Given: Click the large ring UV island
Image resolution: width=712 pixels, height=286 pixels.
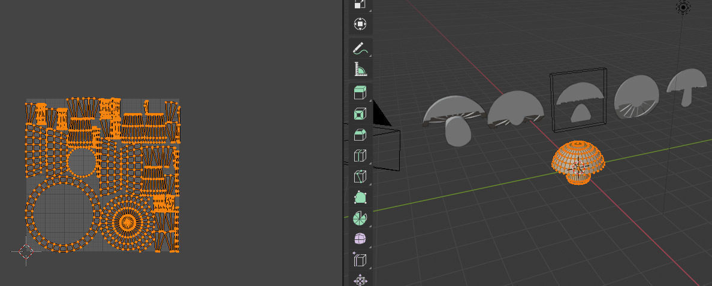Looking at the screenshot, I should (63, 214).
